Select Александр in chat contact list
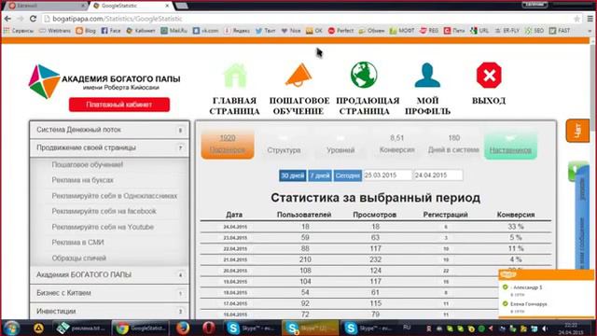 tap(526, 287)
